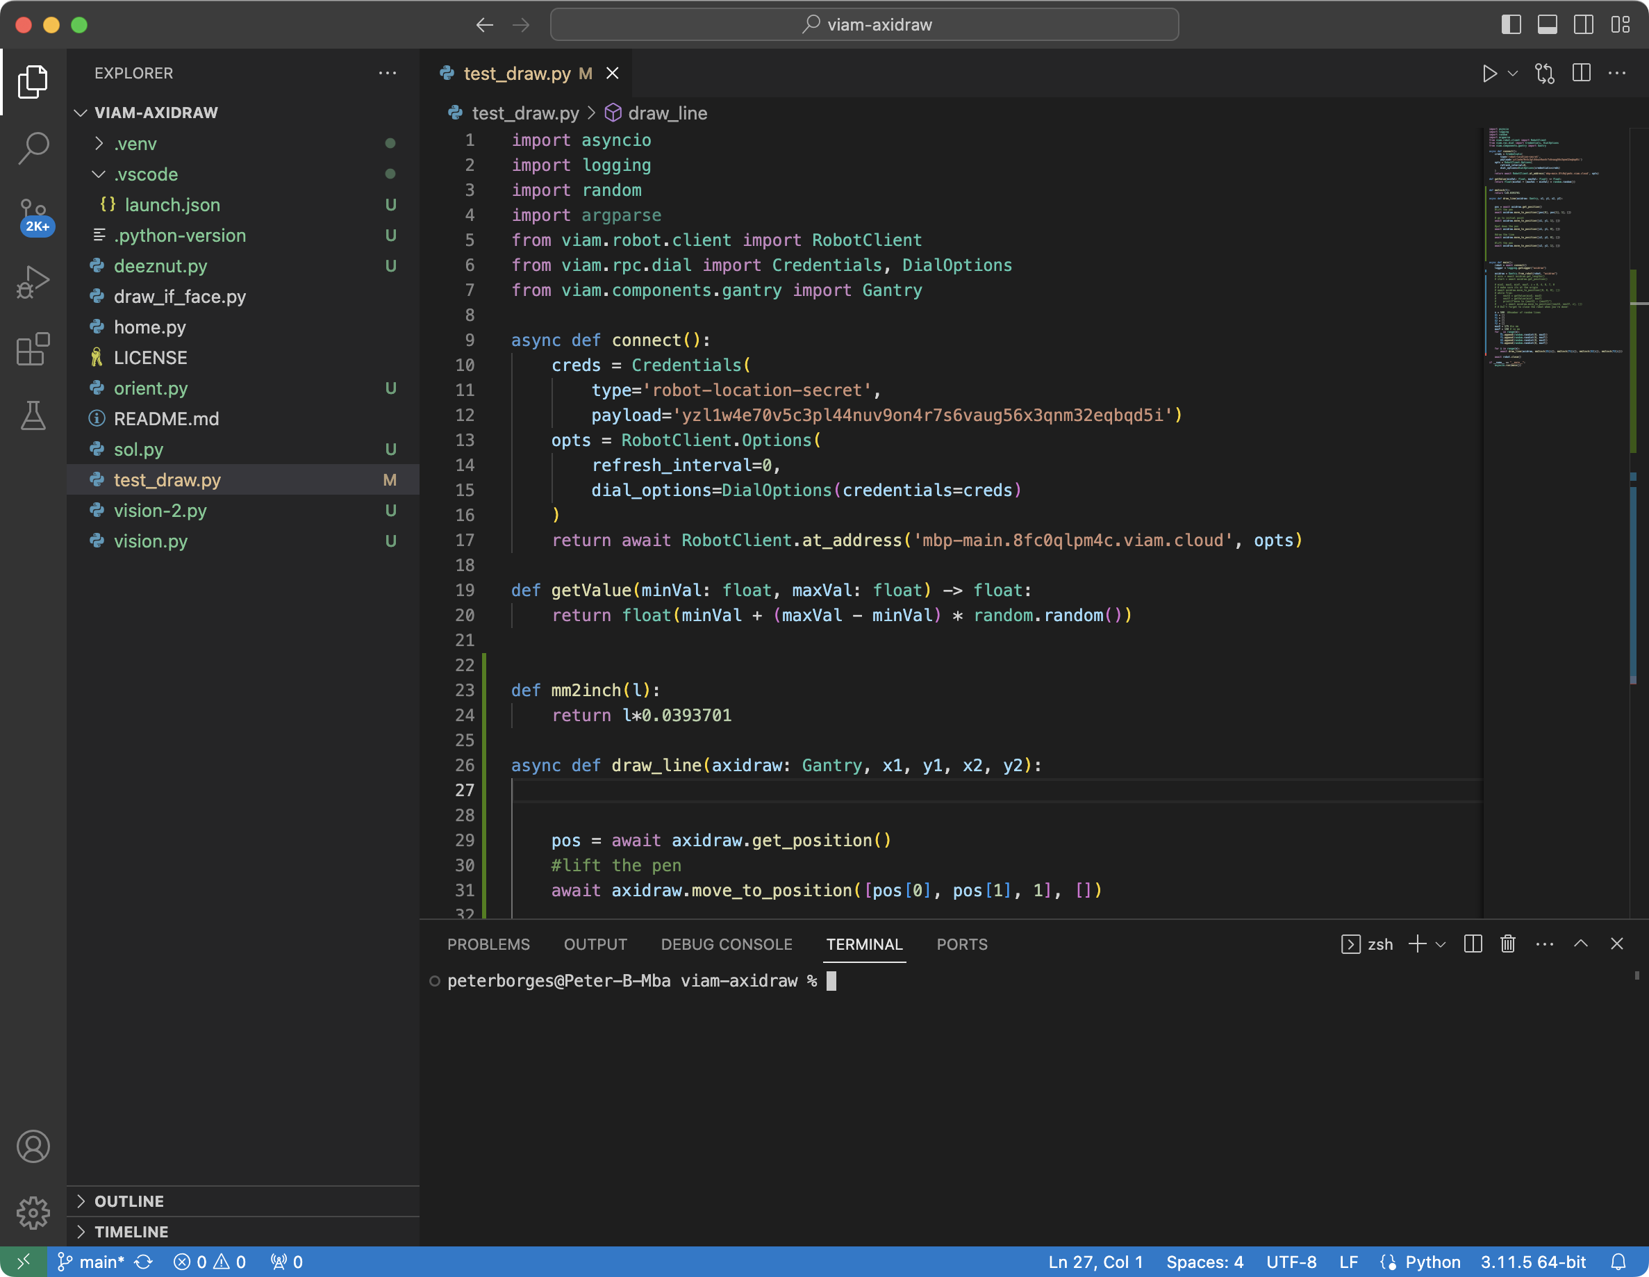Viewport: 1649px width, 1277px height.
Task: Open the Manage settings gear
Action: point(33,1213)
